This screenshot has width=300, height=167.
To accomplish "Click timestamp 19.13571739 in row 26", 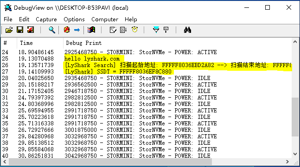I will tap(36, 65).
